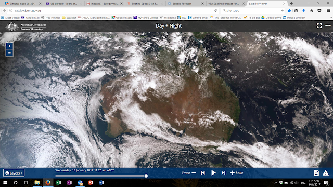Open the document notes icon
333x187 pixels.
pos(316,173)
